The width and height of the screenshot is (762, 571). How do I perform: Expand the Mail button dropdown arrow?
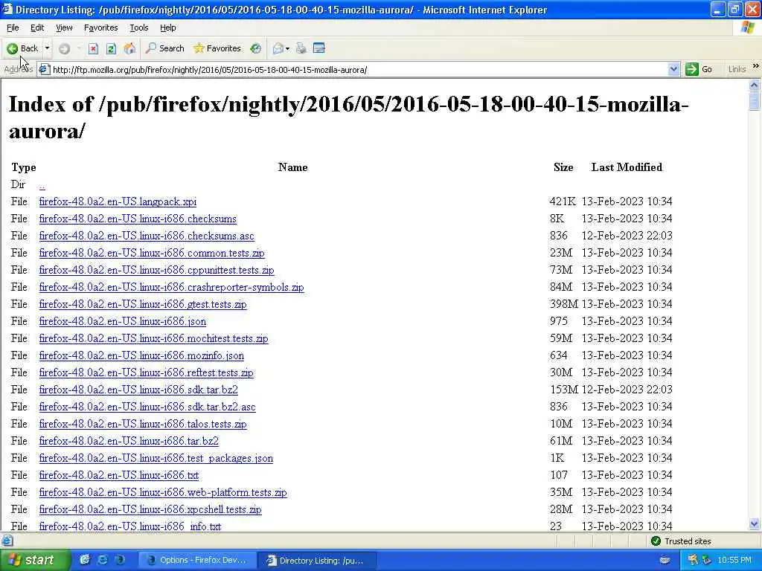coord(288,48)
